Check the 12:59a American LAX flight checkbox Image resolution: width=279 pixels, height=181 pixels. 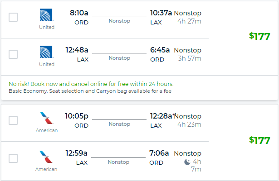[x=13, y=158]
